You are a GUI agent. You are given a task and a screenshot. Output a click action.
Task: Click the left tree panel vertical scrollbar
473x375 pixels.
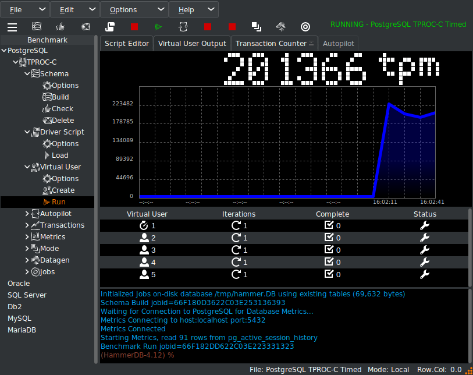pos(96,199)
